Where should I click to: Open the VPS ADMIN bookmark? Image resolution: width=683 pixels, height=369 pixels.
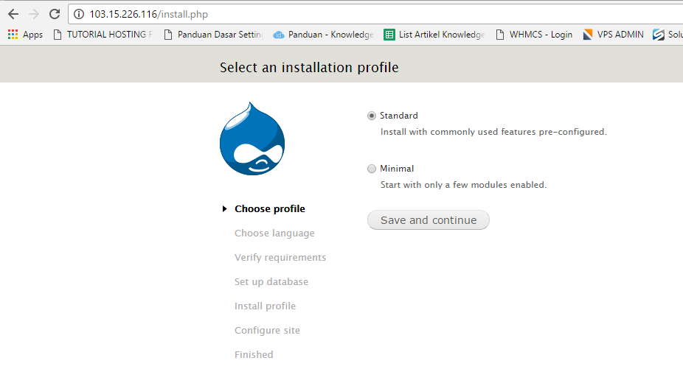coord(613,35)
